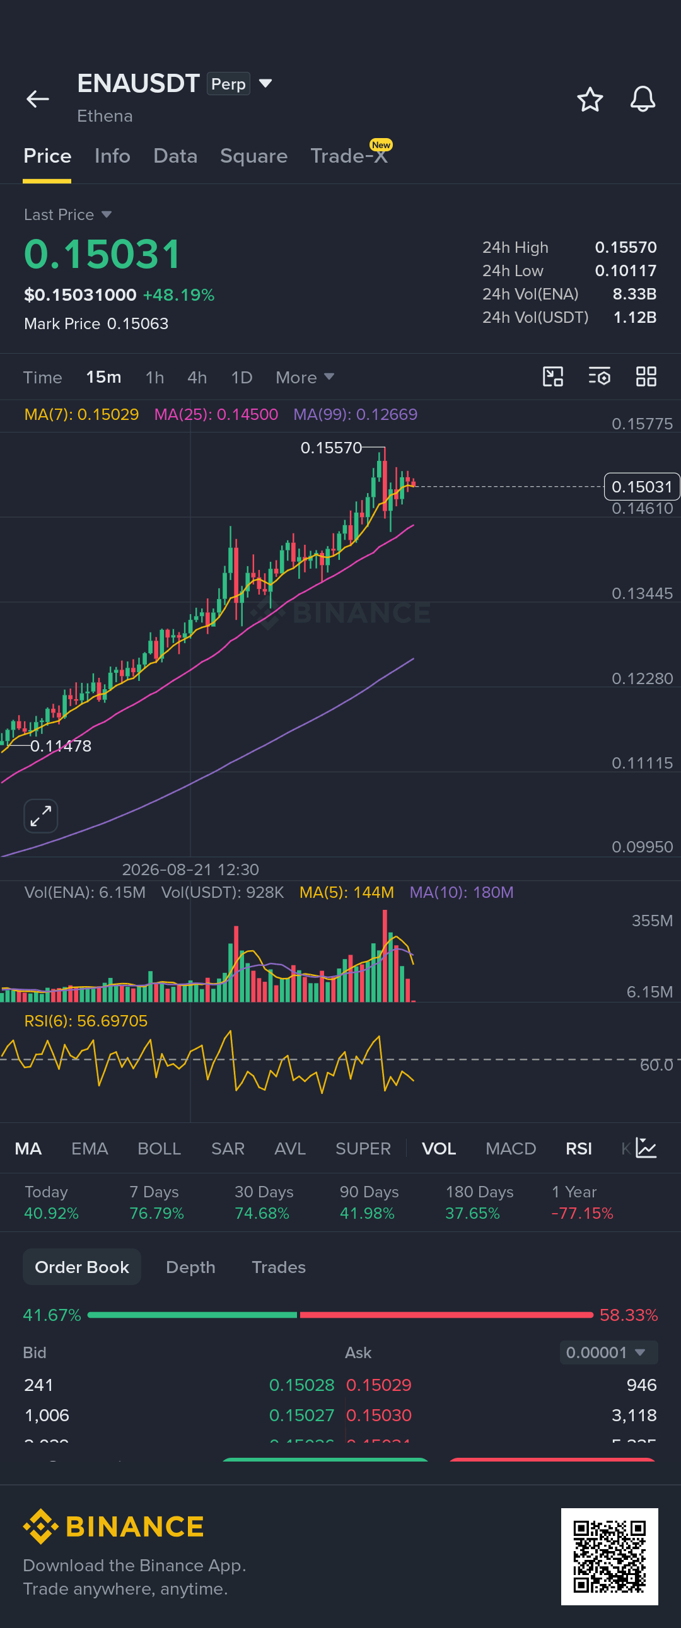
Task: Switch to Info tab
Action: pyautogui.click(x=112, y=156)
